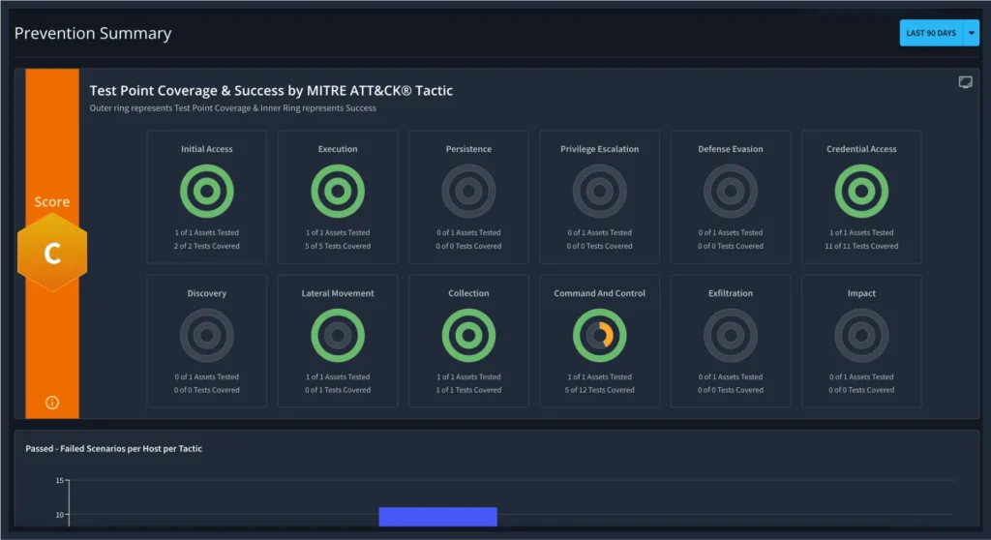Screen dimensions: 991x540
Task: Select the Discovery tactic card
Action: [x=206, y=341]
